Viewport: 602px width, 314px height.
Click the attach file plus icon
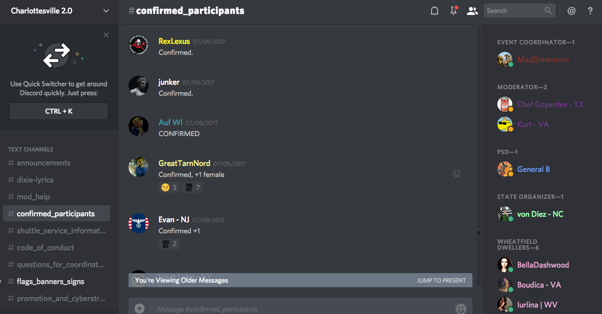click(x=140, y=309)
